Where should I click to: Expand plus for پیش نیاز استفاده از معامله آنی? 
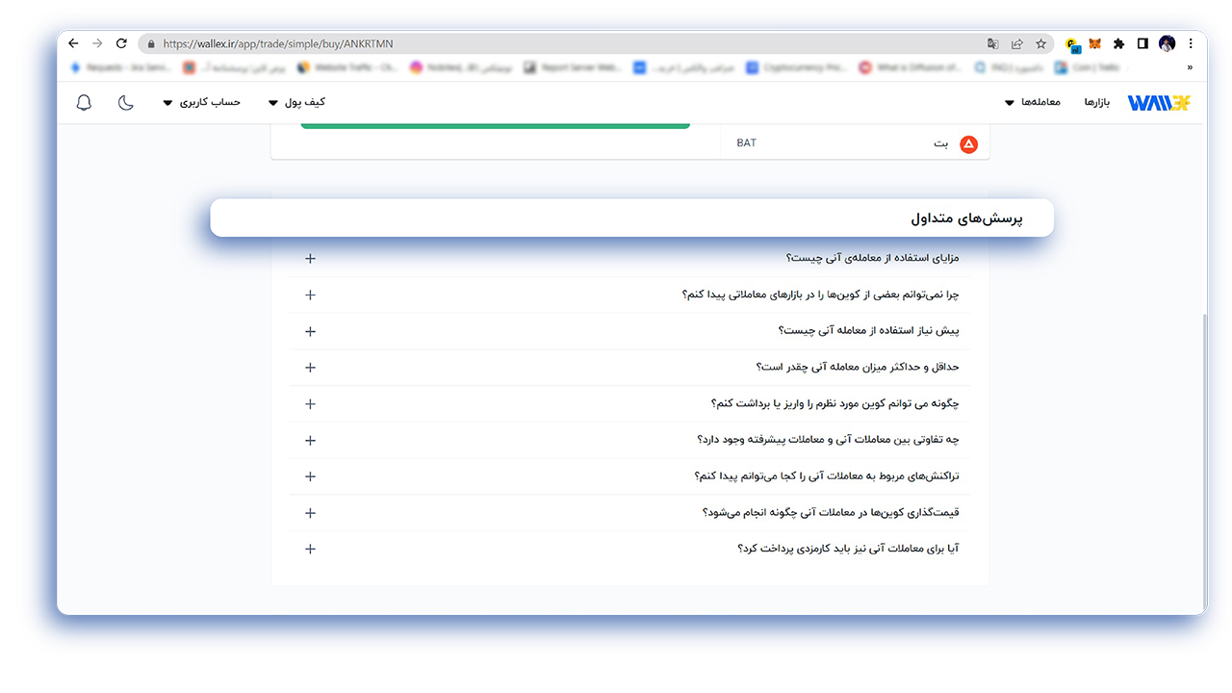[310, 331]
